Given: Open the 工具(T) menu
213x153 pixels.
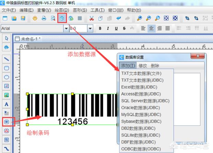Looking at the screenshot, I should click(x=98, y=10).
